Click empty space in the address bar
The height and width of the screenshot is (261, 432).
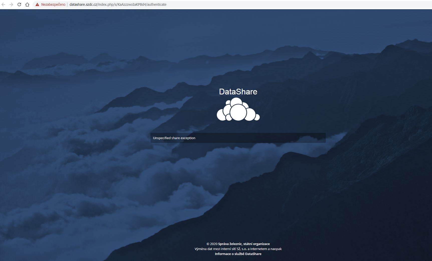point(275,4)
